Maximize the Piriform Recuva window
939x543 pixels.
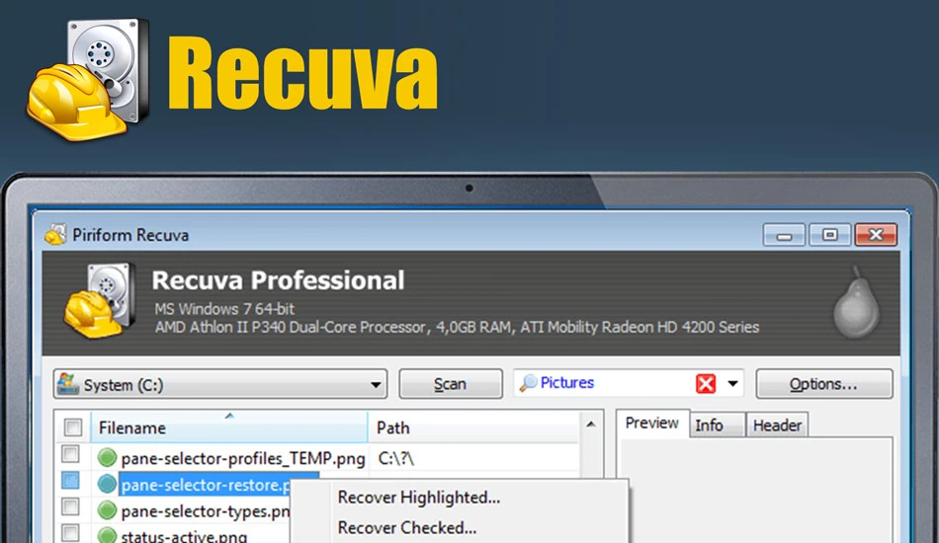point(830,235)
